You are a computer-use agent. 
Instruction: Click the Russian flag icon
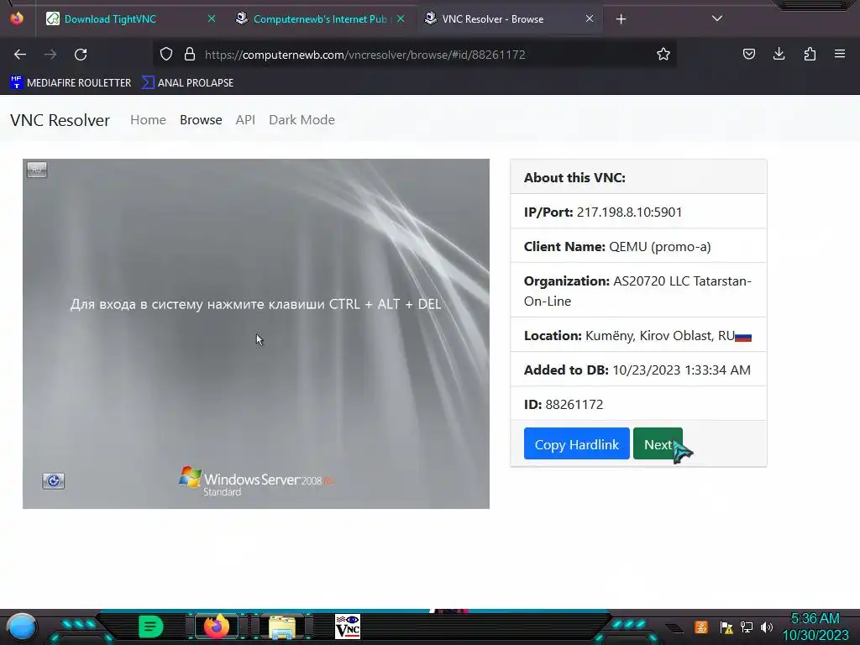(743, 337)
